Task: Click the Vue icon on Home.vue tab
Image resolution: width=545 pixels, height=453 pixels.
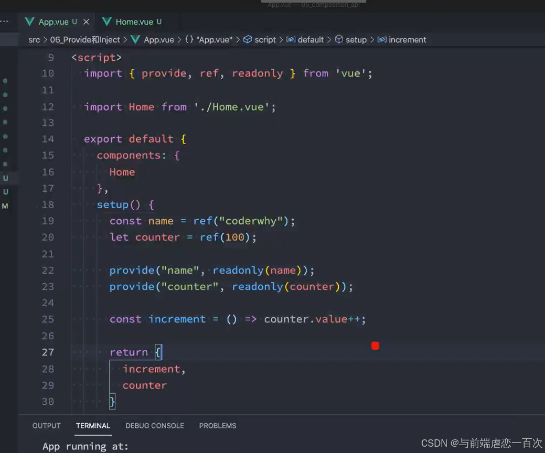Action: coord(106,22)
